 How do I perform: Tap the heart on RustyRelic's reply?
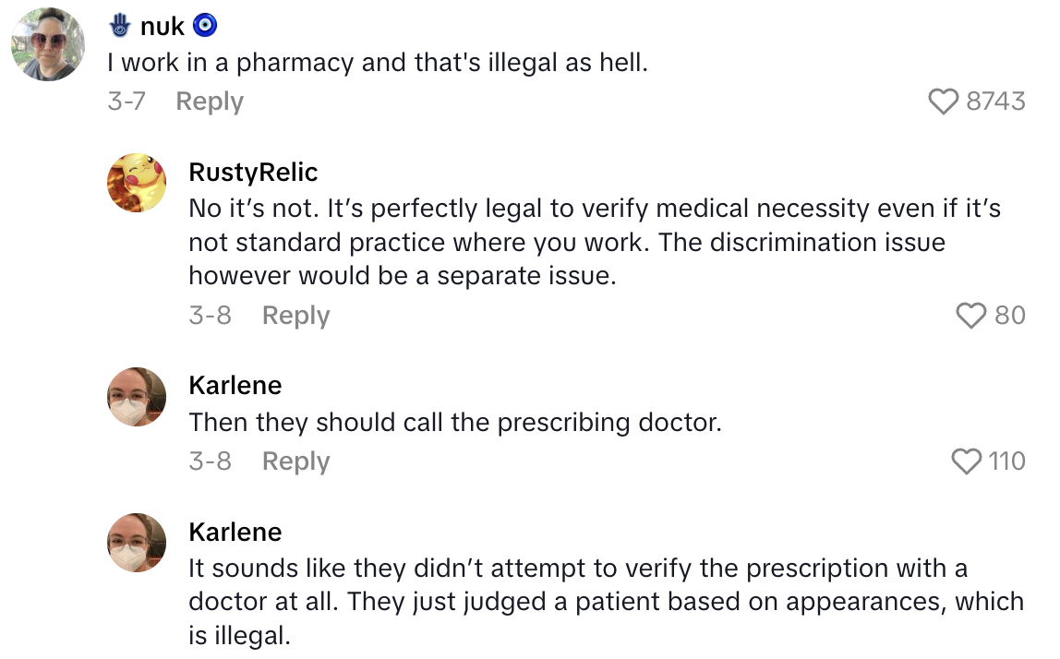coord(971,316)
